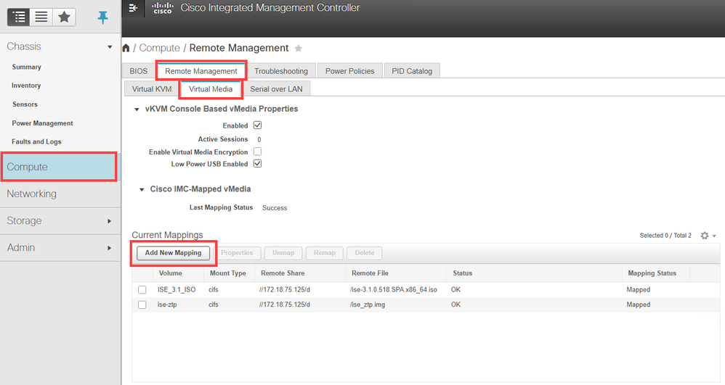Select the Virtual Media sub-tab
Screen dimensions: 725x385
point(211,89)
